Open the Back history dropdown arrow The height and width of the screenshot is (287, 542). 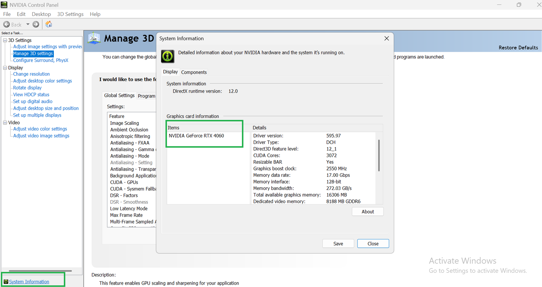[x=28, y=24]
